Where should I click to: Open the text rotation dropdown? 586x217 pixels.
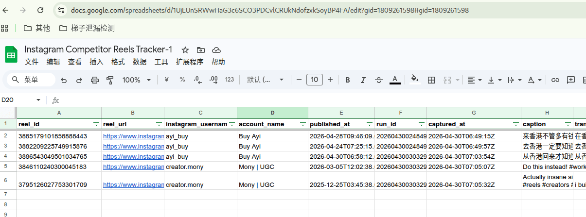534,80
